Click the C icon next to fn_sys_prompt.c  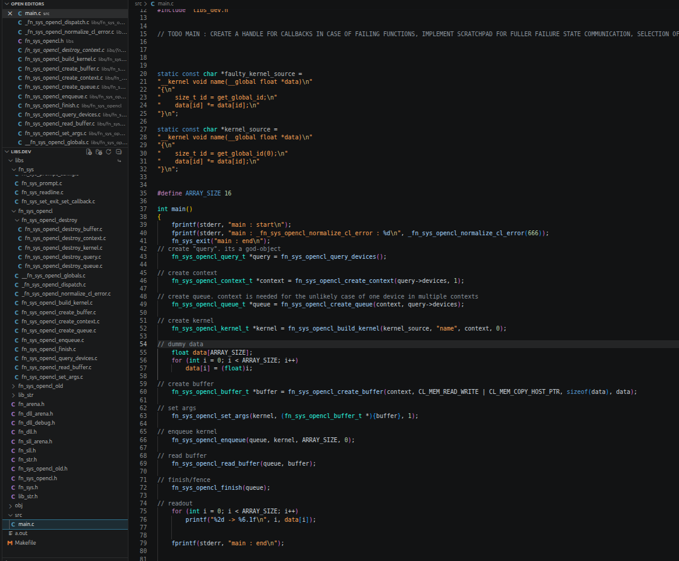pyautogui.click(x=16, y=183)
